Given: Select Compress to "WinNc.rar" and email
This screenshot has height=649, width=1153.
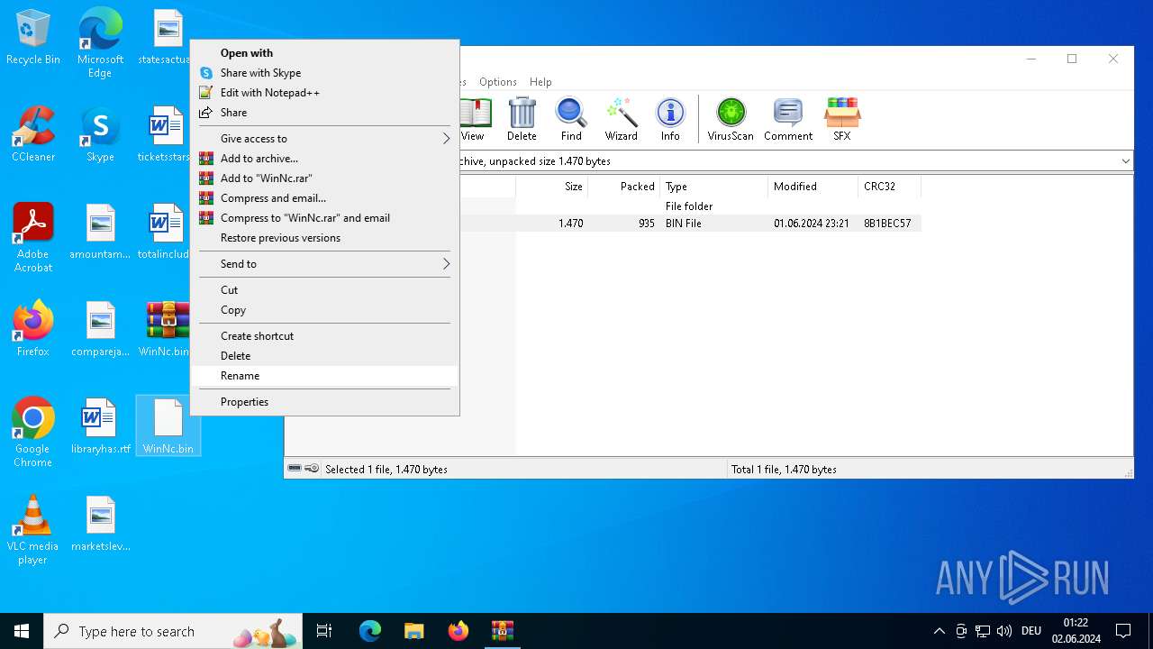Looking at the screenshot, I should (324, 218).
